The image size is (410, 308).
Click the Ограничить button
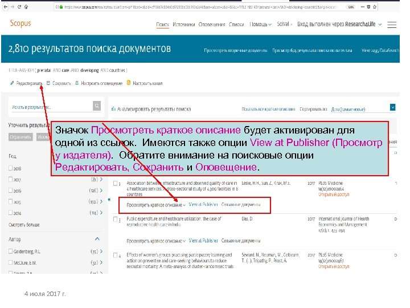20,137
